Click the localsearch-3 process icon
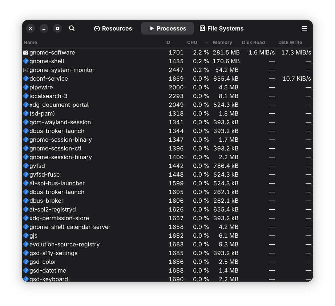Viewport: 335px width, 306px height. tap(26, 96)
